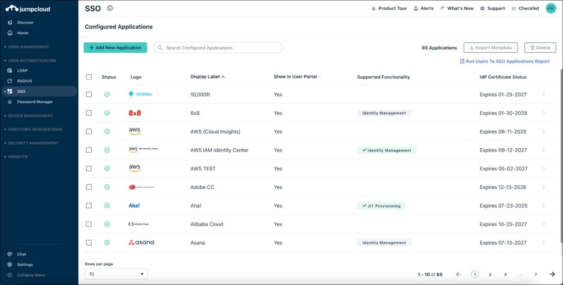This screenshot has height=285, width=563.
Task: Click the SSO info icon beside title
Action: (110, 8)
